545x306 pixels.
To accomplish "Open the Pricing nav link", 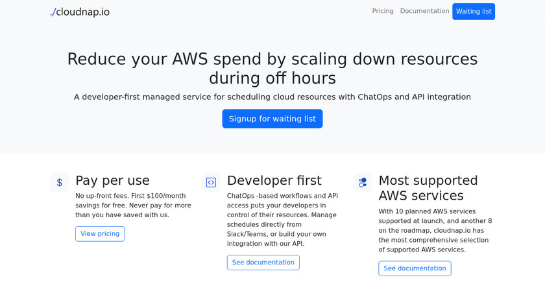I will click(383, 11).
